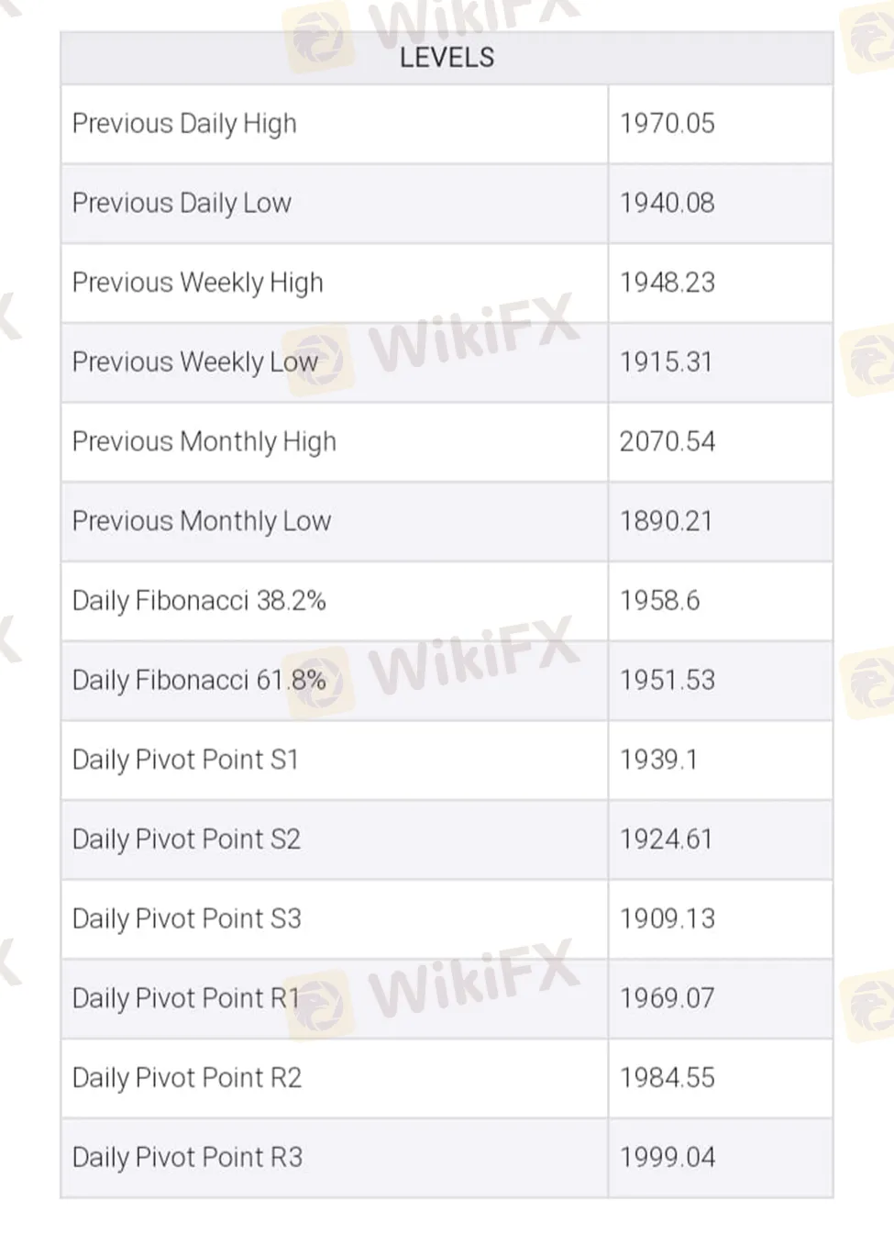Click the 1951.53 Fibonacci 61.8% value

coord(667,680)
